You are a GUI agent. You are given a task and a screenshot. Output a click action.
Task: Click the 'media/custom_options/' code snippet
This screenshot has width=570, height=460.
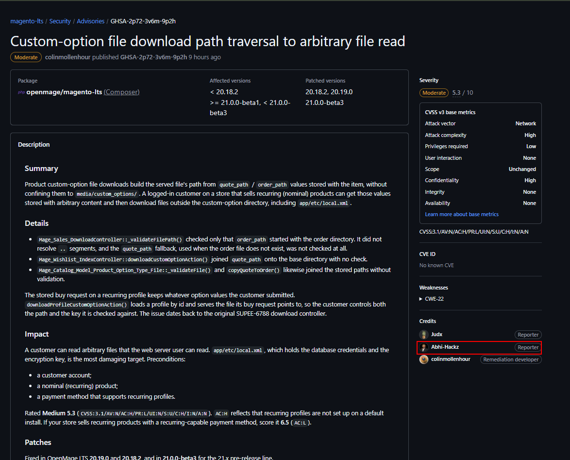pyautogui.click(x=106, y=194)
